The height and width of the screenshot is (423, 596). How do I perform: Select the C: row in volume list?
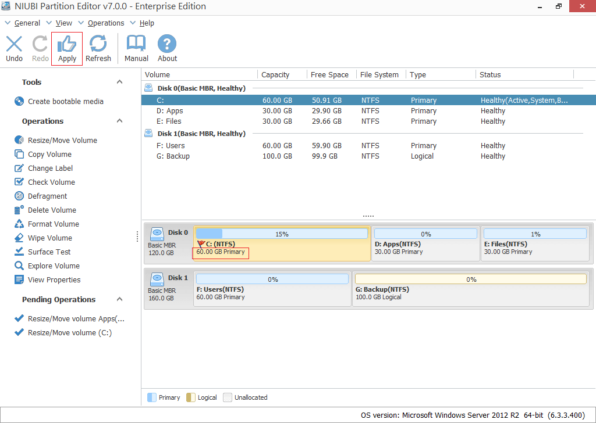point(368,100)
